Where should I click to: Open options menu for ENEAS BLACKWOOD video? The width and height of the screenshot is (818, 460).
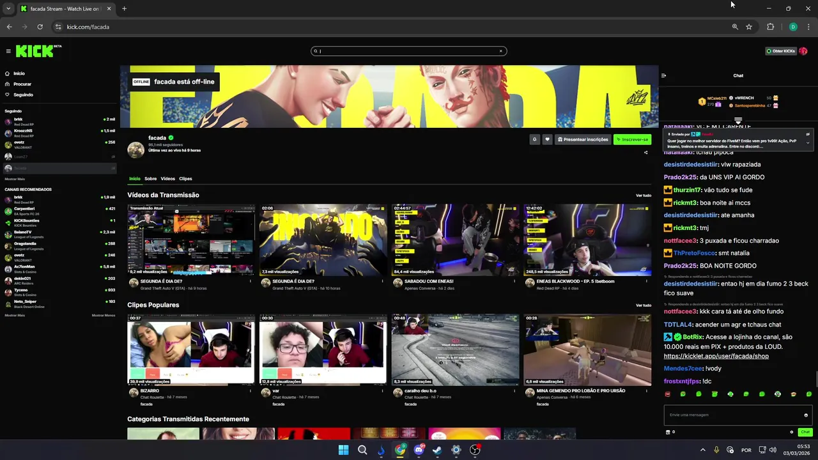tap(646, 281)
